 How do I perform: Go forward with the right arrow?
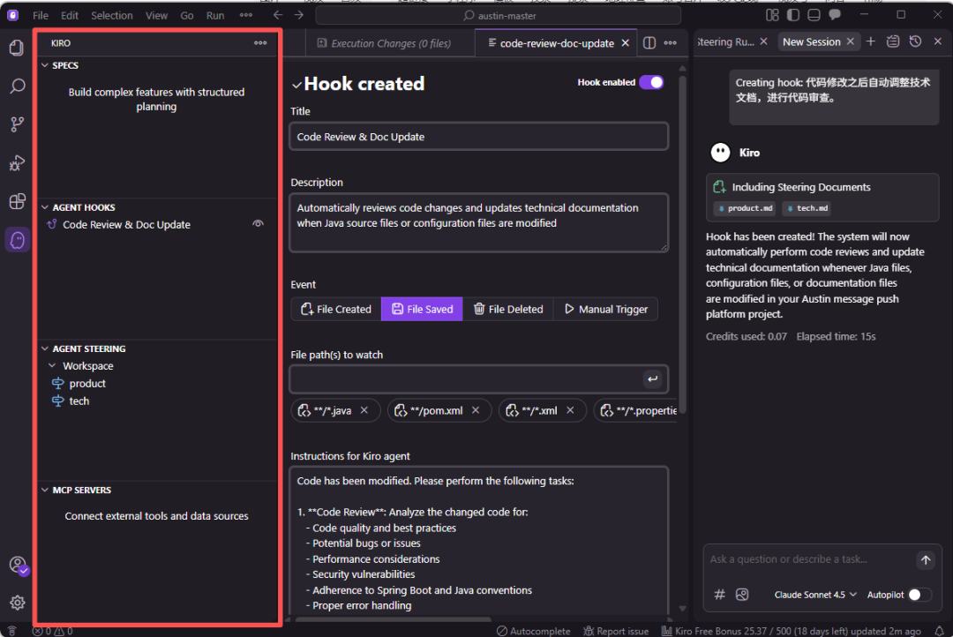[x=299, y=15]
